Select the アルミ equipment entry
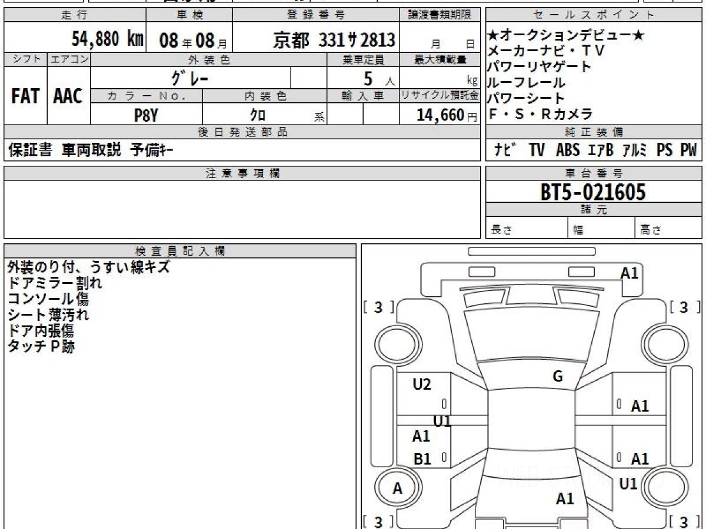Viewport: 706px width, 529px height. 635,150
